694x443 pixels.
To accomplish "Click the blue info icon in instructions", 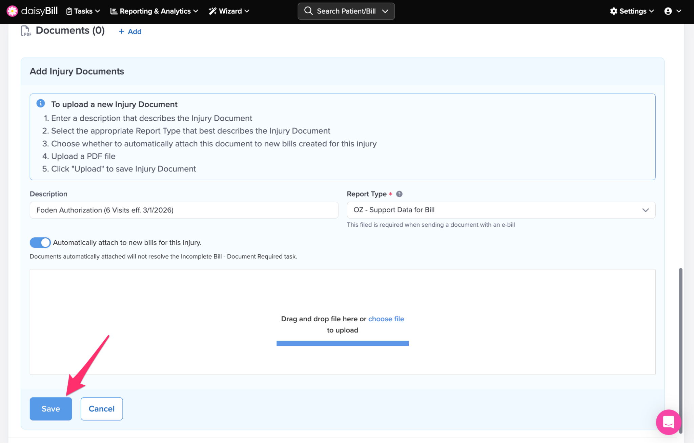I will click(x=41, y=103).
